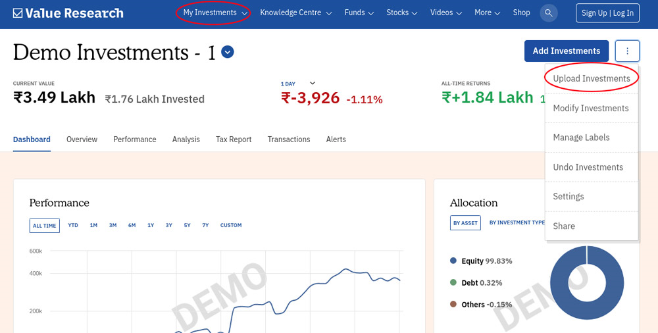This screenshot has width=658, height=333.
Task: Select the ALL TIME performance range
Action: tap(45, 226)
